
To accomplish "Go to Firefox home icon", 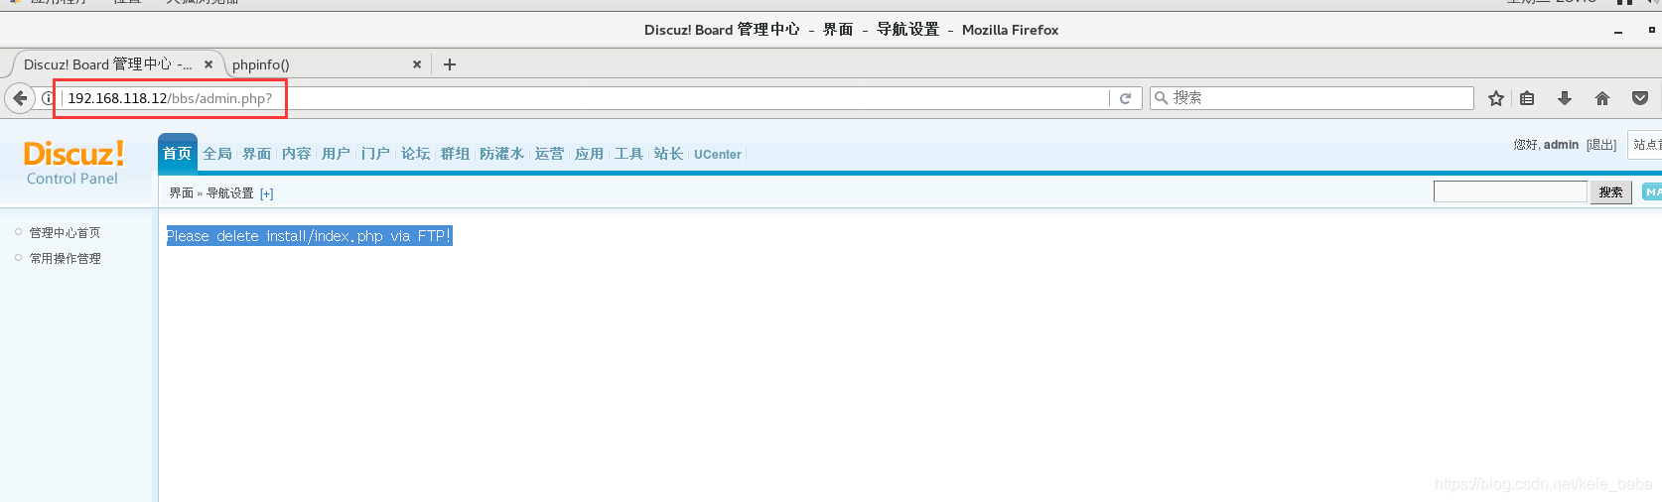I will click(x=1602, y=98).
